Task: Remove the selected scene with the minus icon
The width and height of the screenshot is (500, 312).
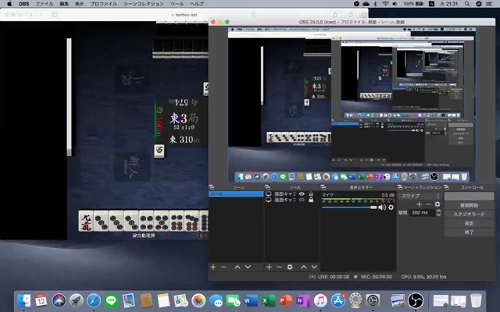Action: pyautogui.click(x=223, y=267)
